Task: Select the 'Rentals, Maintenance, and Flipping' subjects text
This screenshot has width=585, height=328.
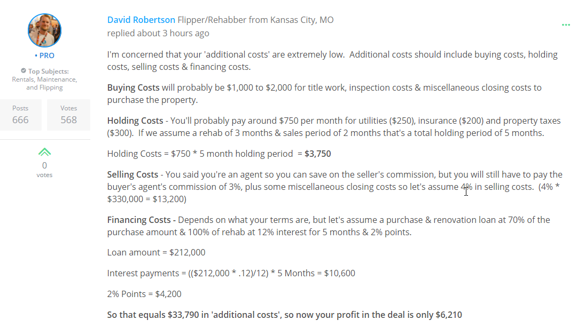Action: [x=44, y=83]
